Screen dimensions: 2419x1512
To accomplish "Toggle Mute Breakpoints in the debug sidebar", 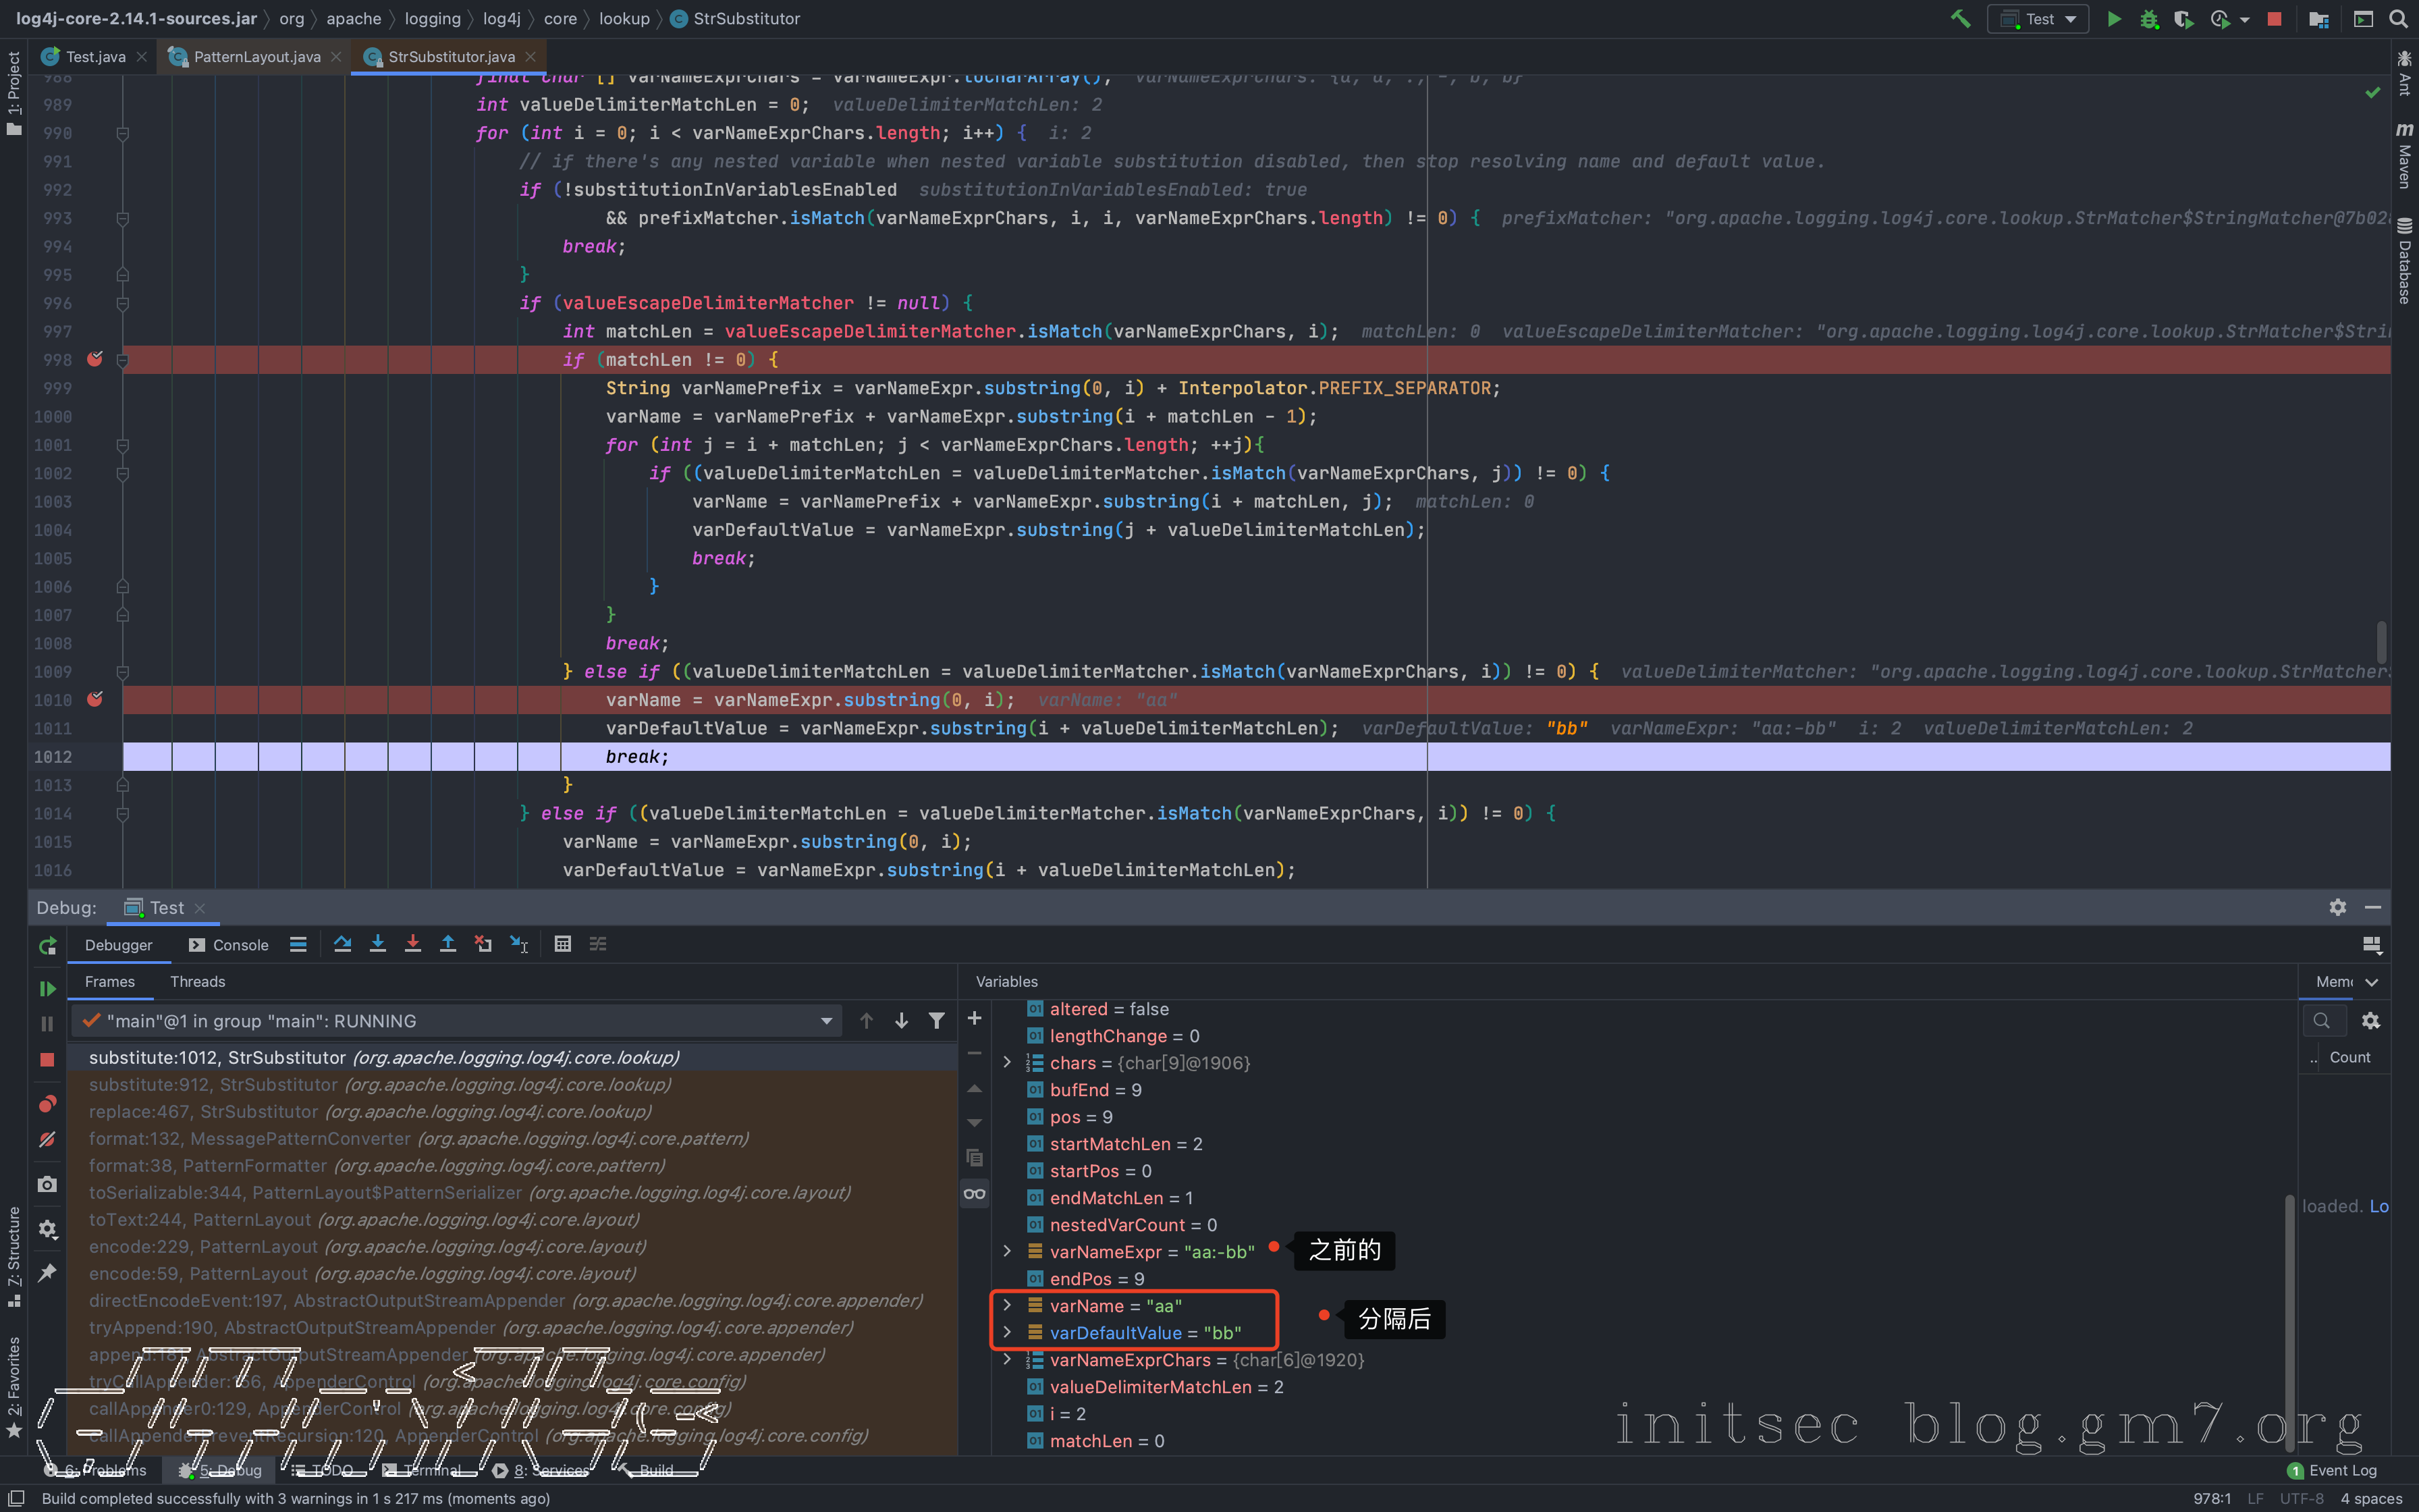I will point(47,1140).
